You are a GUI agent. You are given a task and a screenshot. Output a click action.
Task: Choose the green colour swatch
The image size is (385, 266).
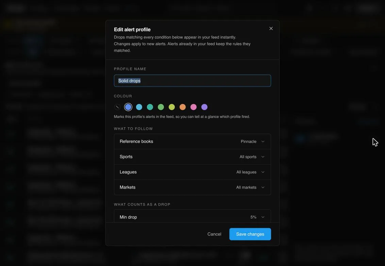pos(161,107)
